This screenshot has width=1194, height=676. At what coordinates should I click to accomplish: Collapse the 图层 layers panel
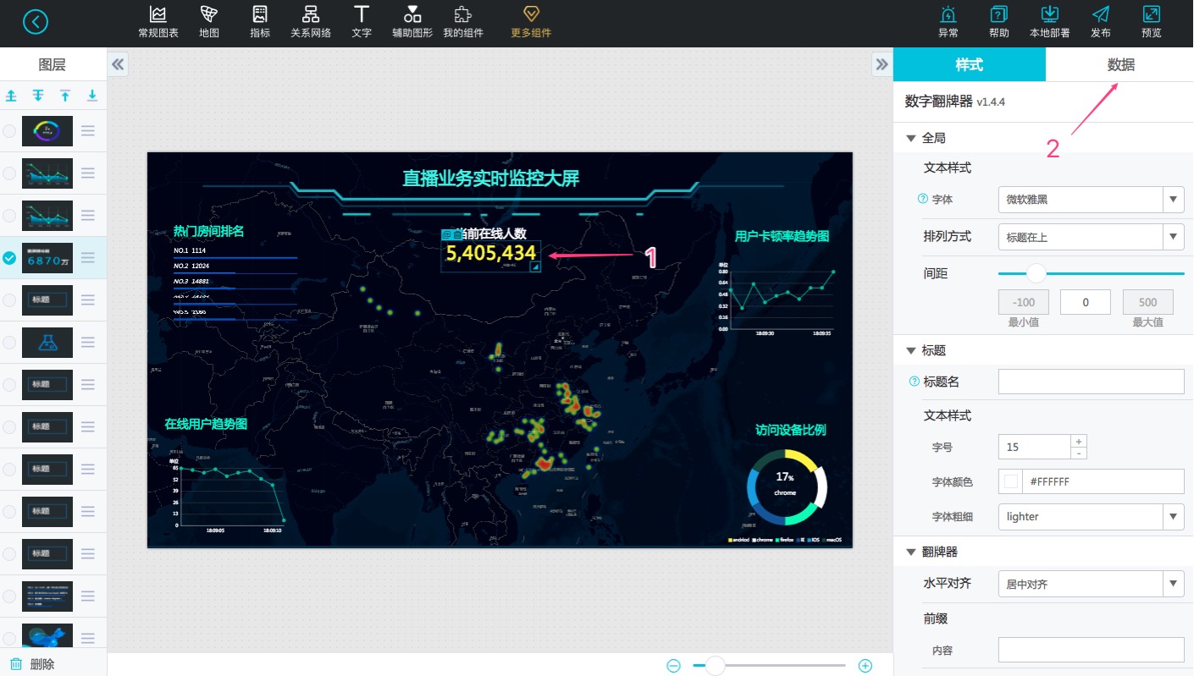pos(118,64)
